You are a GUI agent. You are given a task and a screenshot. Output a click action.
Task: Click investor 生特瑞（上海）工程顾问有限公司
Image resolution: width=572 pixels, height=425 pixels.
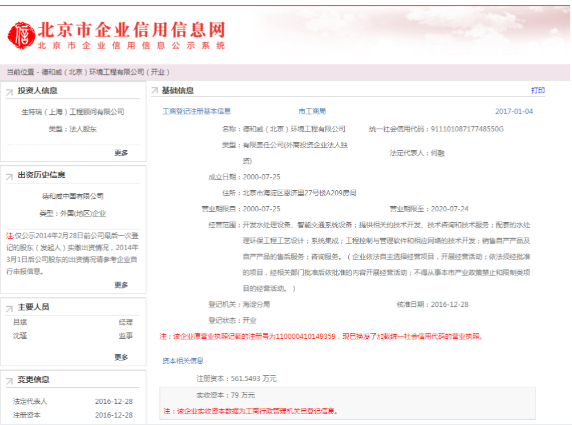tap(73, 112)
